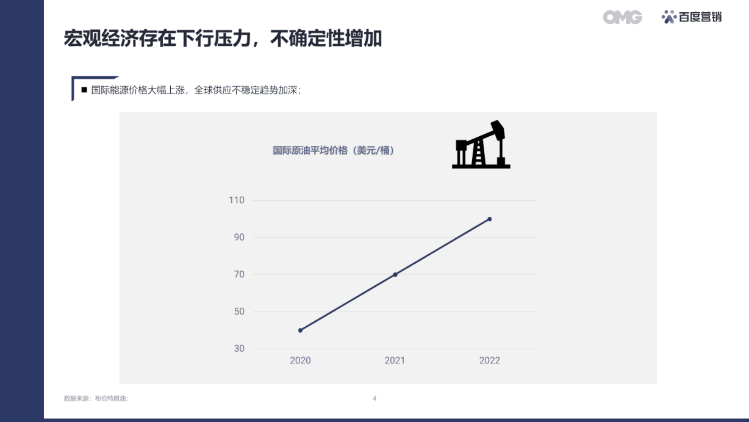This screenshot has width=749, height=422.
Task: Click the 110 value on the vertical axis
Action: (237, 200)
